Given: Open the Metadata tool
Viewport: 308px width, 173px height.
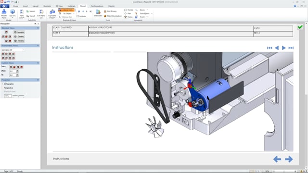Looking at the screenshot, I should point(98,13).
